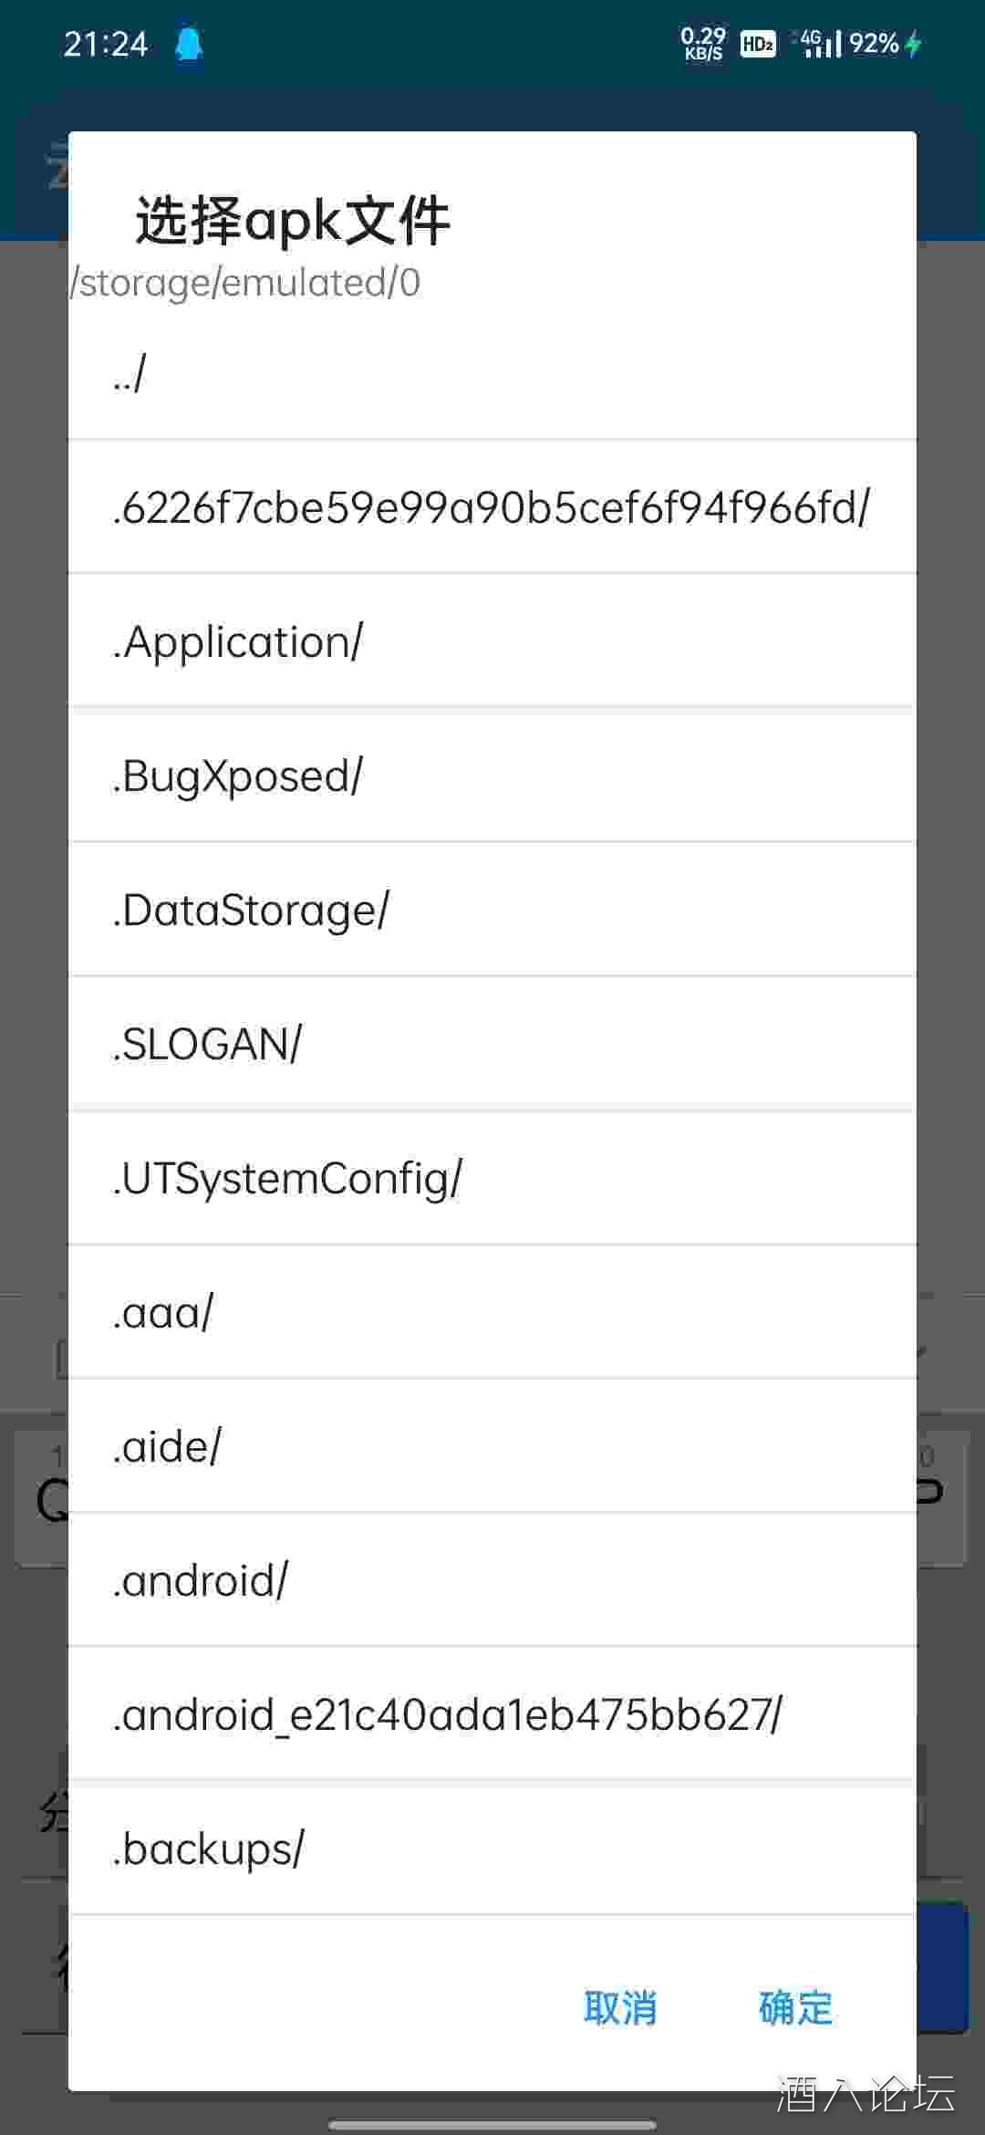Viewport: 985px width, 2135px height.
Task: Open the .BugXposed folder
Action: pyautogui.click(x=493, y=776)
